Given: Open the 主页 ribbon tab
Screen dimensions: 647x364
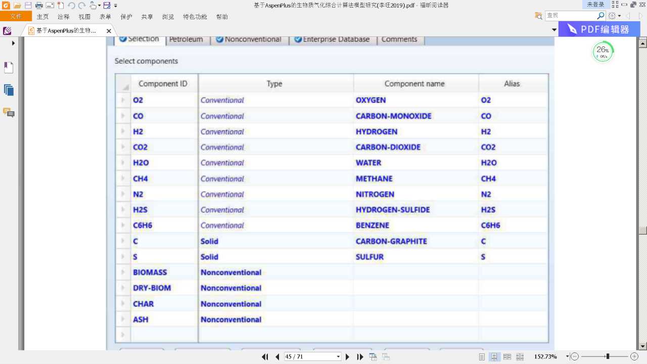Looking at the screenshot, I should tap(43, 17).
